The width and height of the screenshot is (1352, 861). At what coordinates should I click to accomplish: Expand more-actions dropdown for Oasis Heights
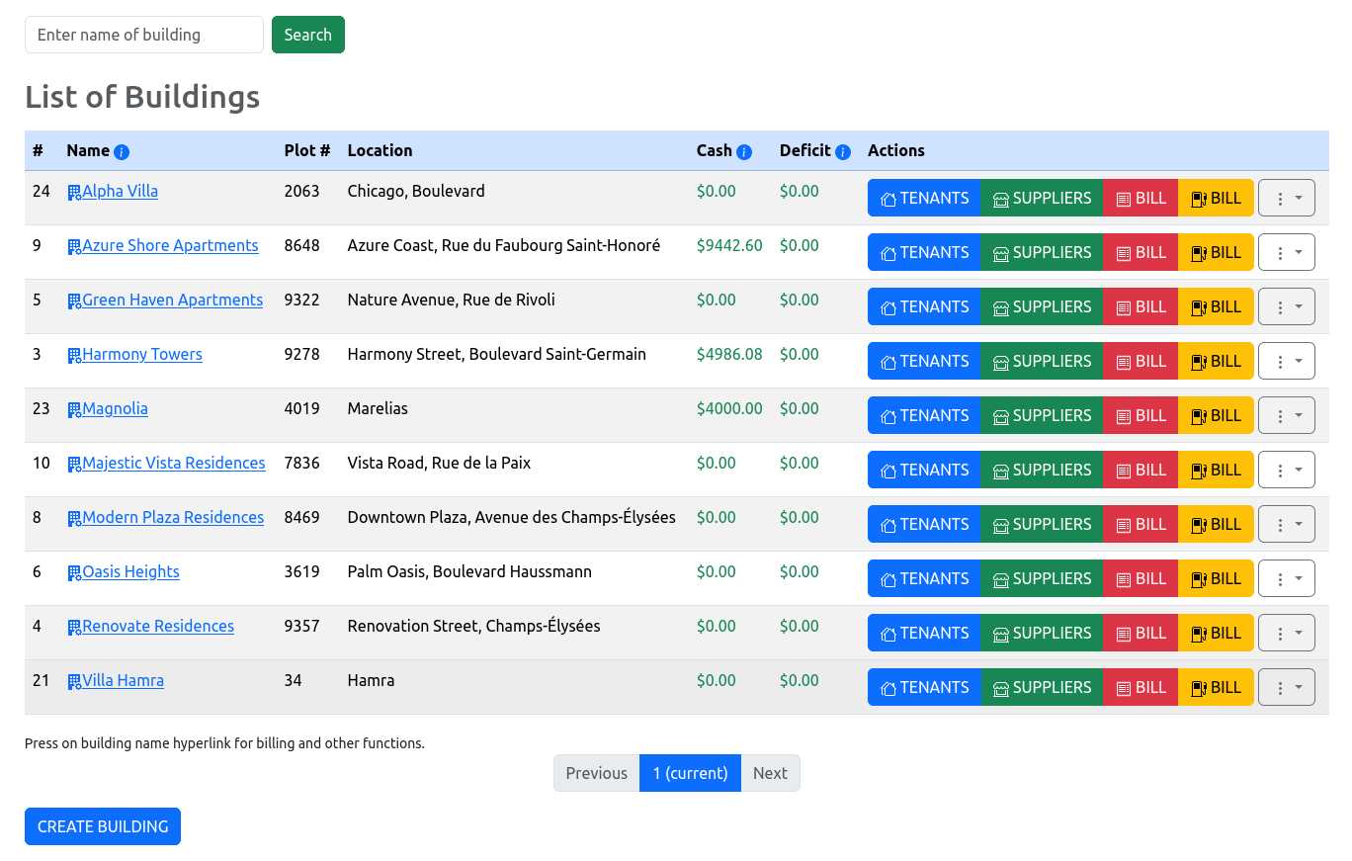pyautogui.click(x=1287, y=578)
